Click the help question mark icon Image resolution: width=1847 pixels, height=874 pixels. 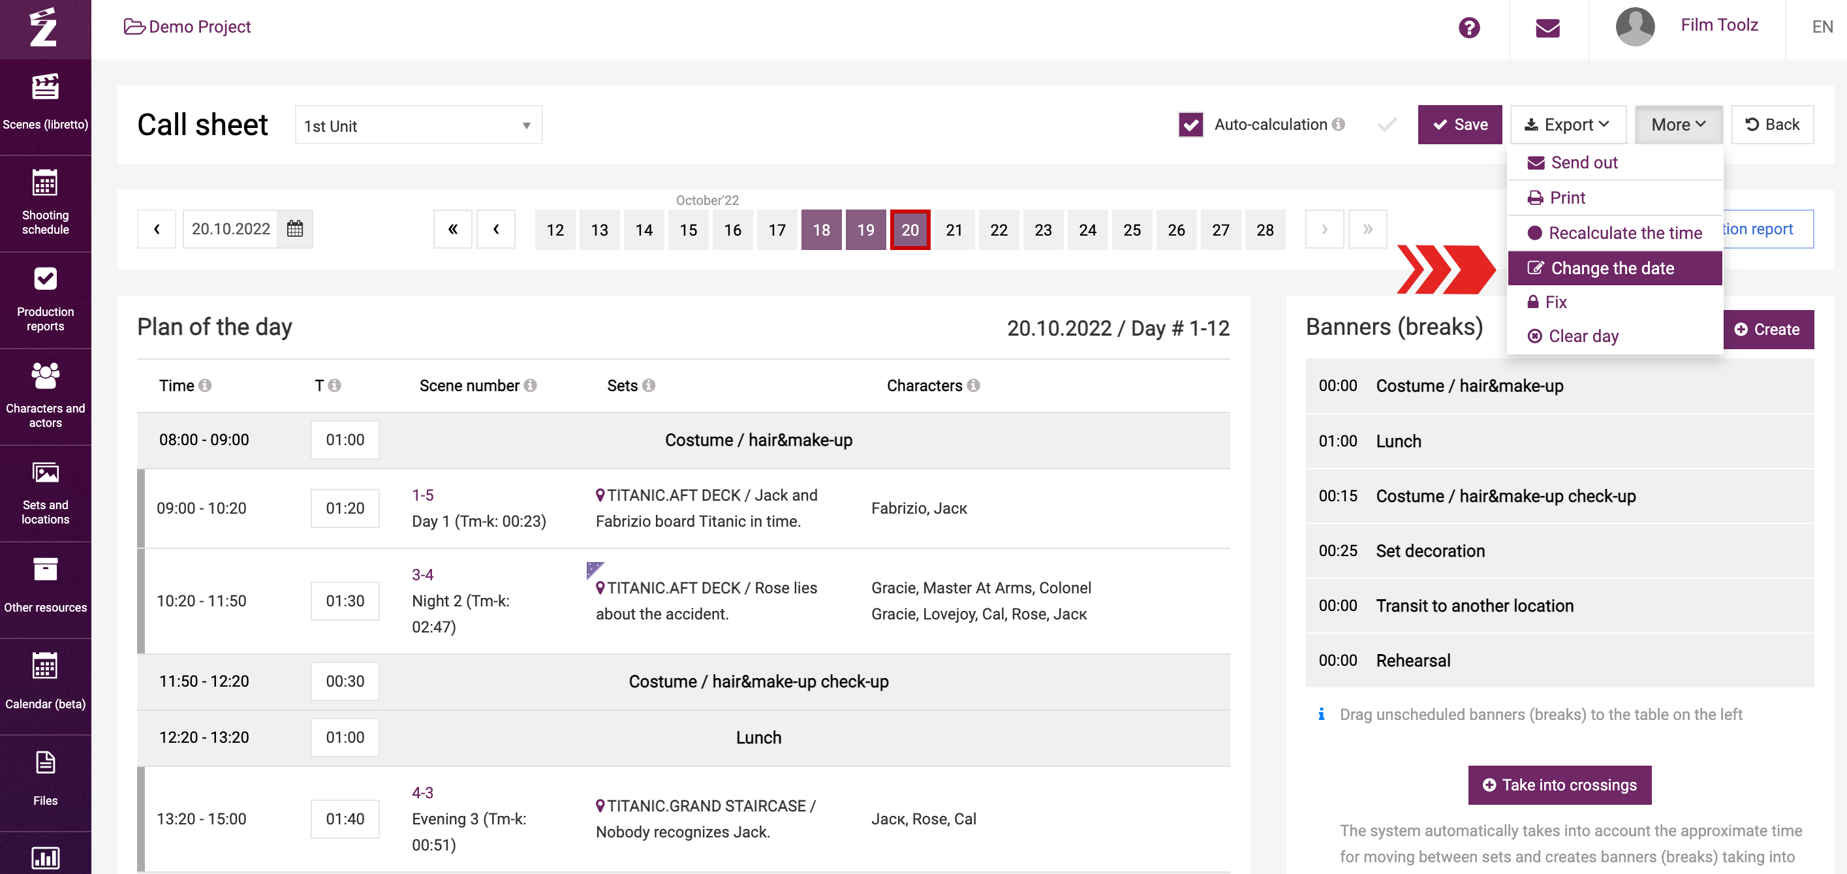click(1468, 28)
